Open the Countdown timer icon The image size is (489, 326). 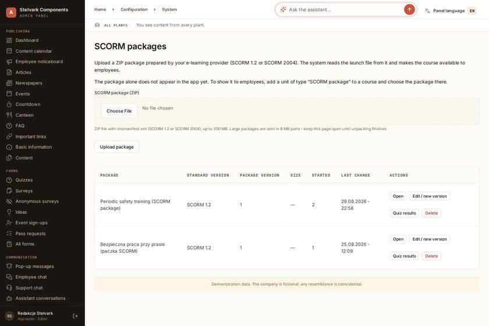9,104
